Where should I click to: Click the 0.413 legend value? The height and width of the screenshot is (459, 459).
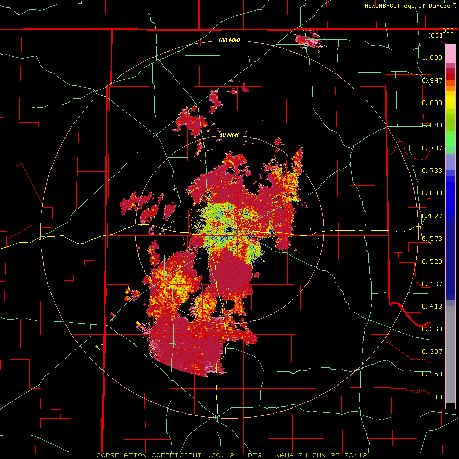432,306
